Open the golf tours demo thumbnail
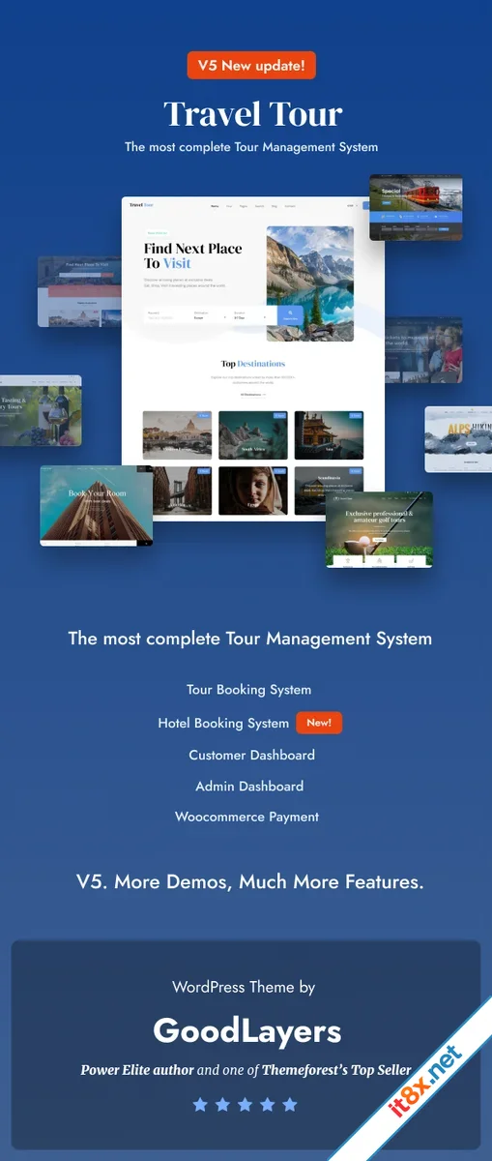The image size is (492, 1161). 379,529
